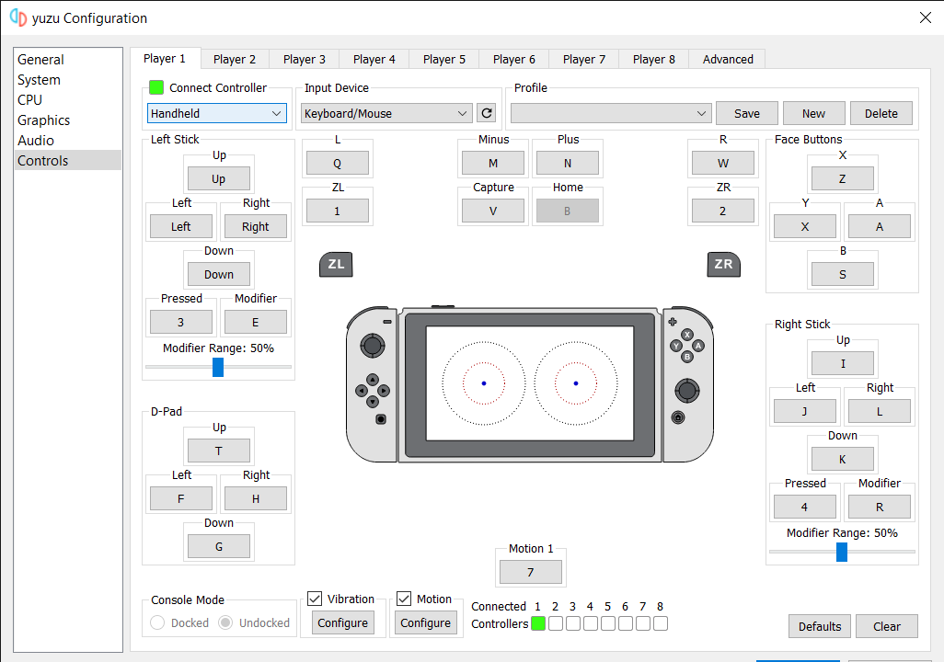Screen dimensions: 944x662
Task: Rebind Right Stick Up mapped to I
Action: (842, 363)
